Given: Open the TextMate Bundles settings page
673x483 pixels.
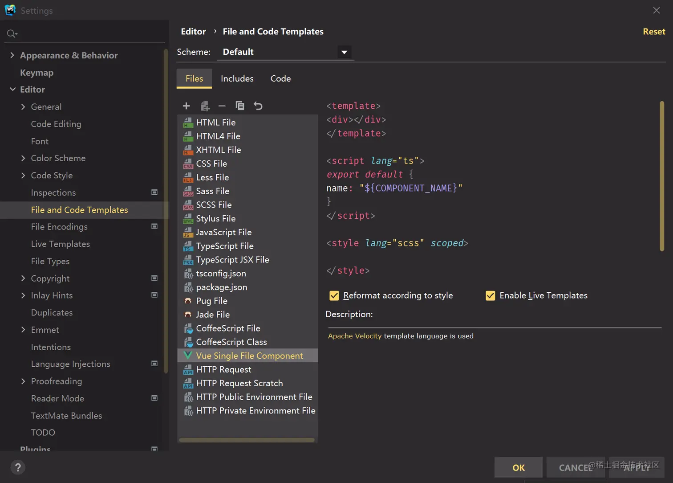Looking at the screenshot, I should pyautogui.click(x=66, y=416).
